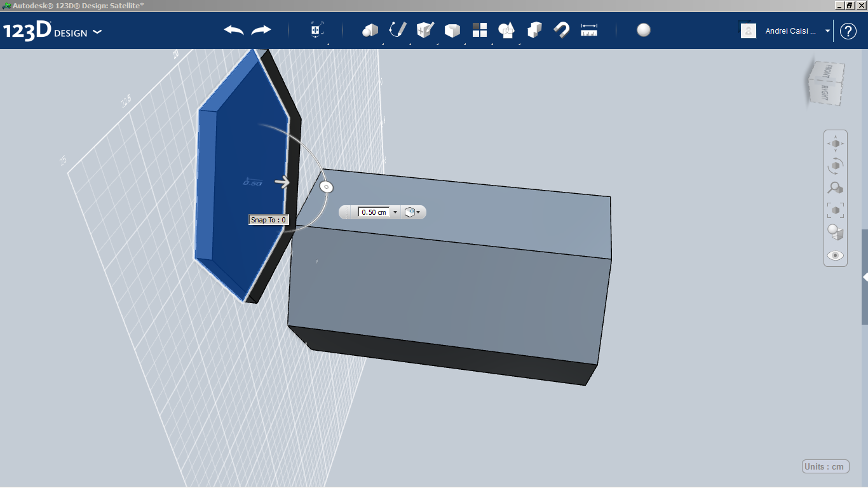Image resolution: width=868 pixels, height=488 pixels.
Task: Open the Construct tools menu
Action: point(425,30)
